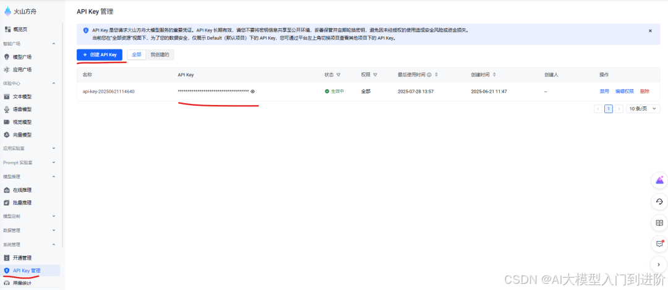Viewport: 668px width, 290px height.
Task: Expand the 数据管理 section
Action: coord(54,230)
